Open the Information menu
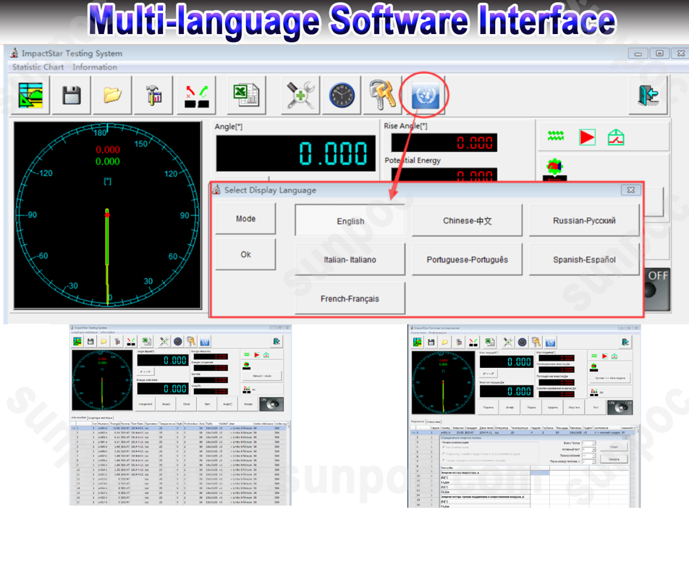Image resolution: width=689 pixels, height=565 pixels. tap(94, 67)
